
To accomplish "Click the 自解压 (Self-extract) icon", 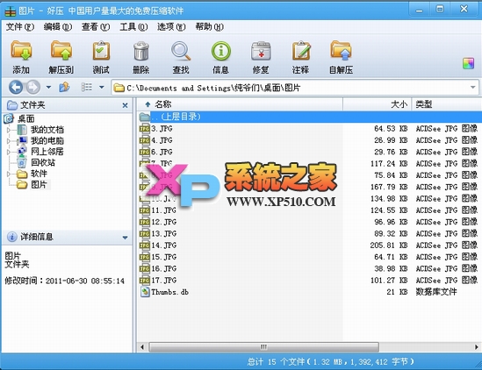I will 341,51.
